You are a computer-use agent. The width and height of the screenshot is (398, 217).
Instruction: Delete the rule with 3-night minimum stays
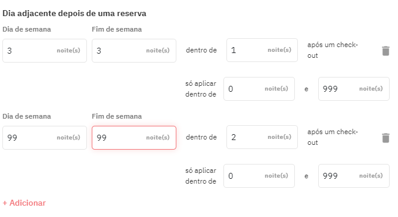pos(385,51)
